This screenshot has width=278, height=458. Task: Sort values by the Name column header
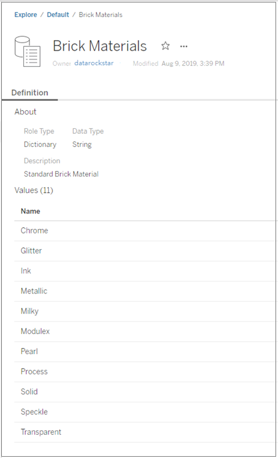(x=31, y=211)
